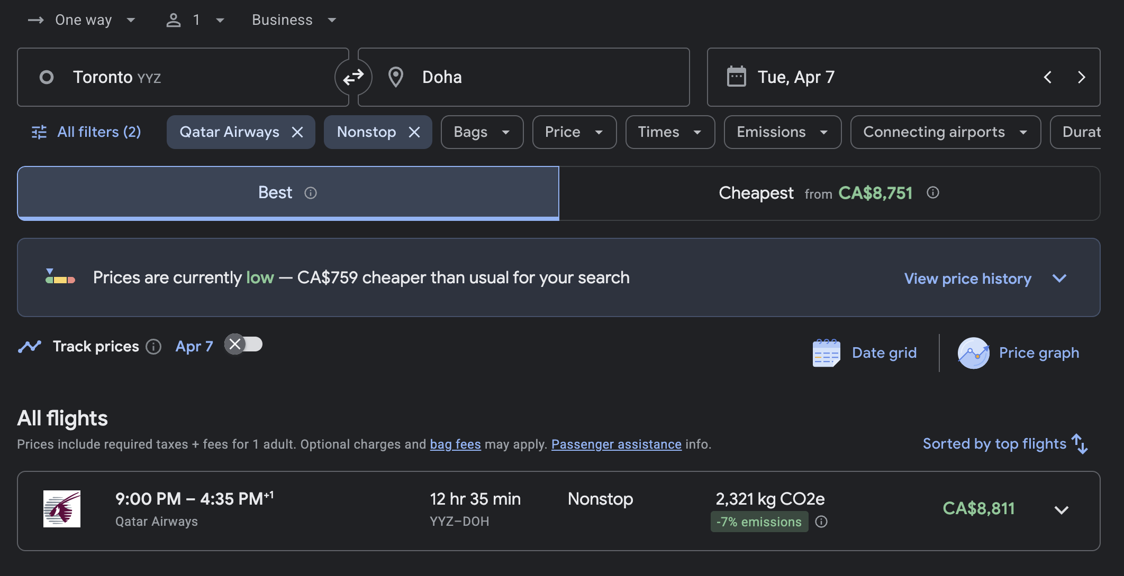
Task: Open the Emissions filter dropdown
Action: (782, 132)
